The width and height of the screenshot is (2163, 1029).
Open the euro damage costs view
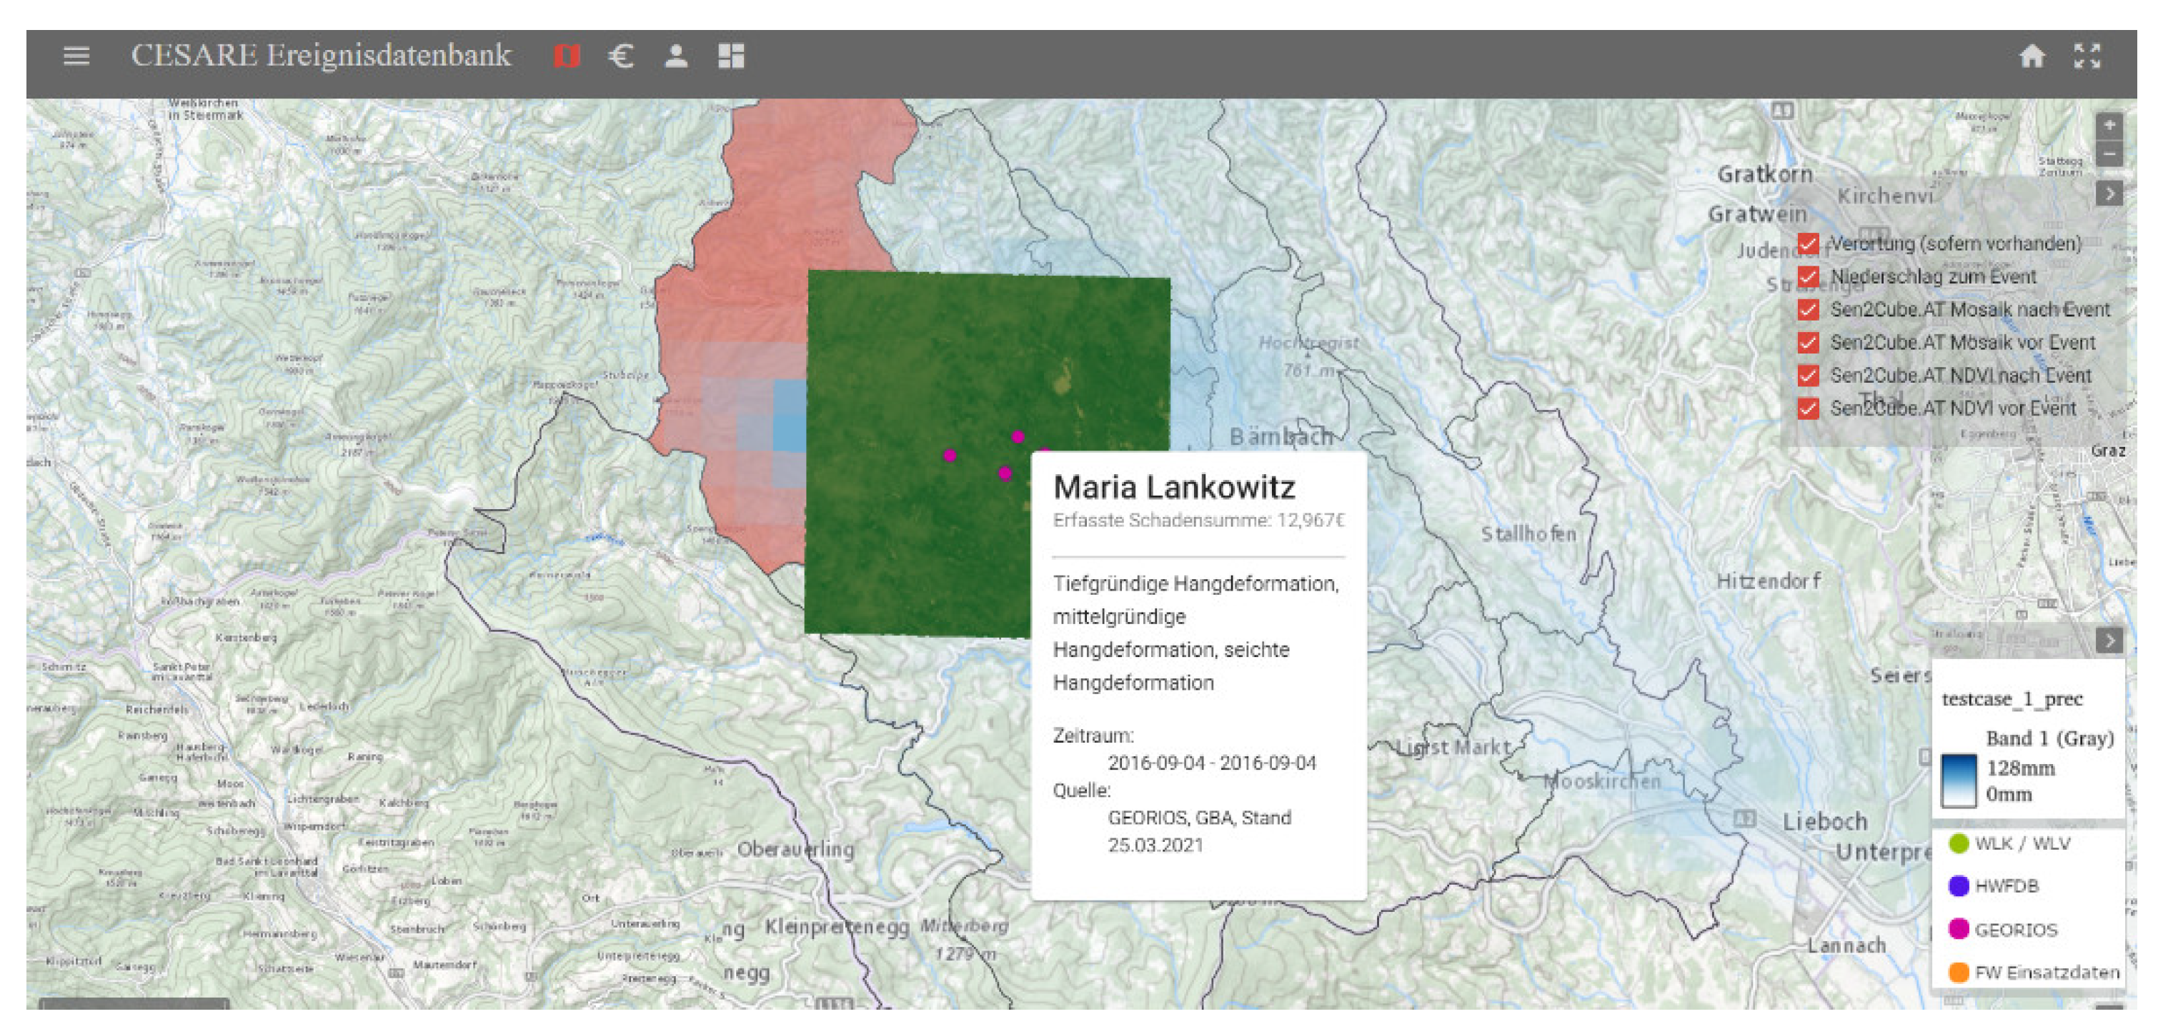pos(622,56)
